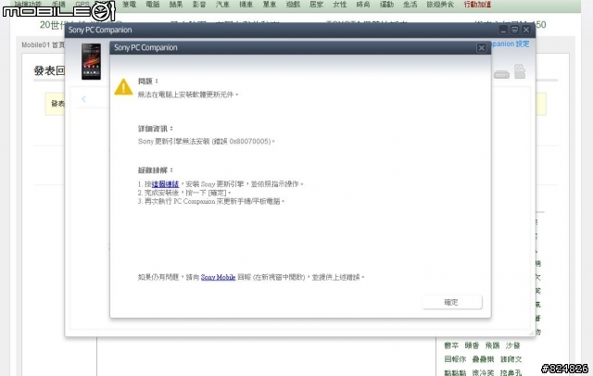Open the 電腦 menu in Mobile01 navigation
The height and width of the screenshot is (376, 593).
pyautogui.click(x=153, y=5)
